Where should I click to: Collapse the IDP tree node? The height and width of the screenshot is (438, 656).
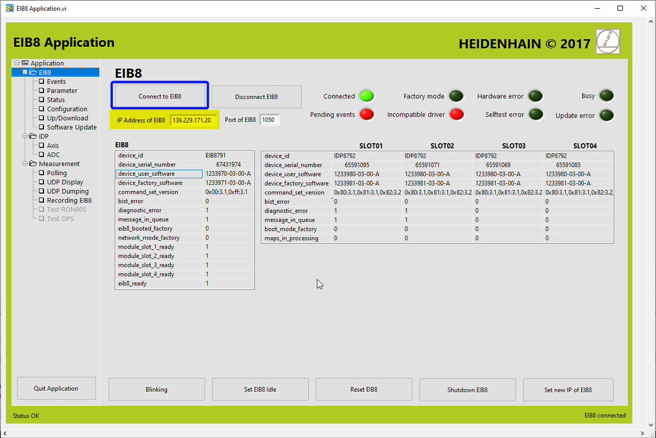(25, 136)
